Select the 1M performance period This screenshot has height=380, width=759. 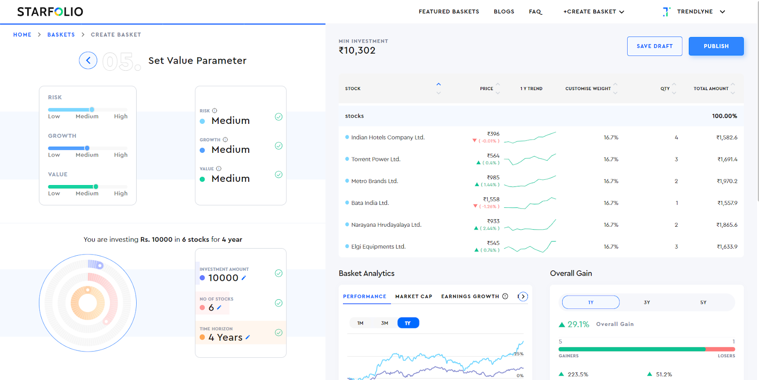click(361, 323)
